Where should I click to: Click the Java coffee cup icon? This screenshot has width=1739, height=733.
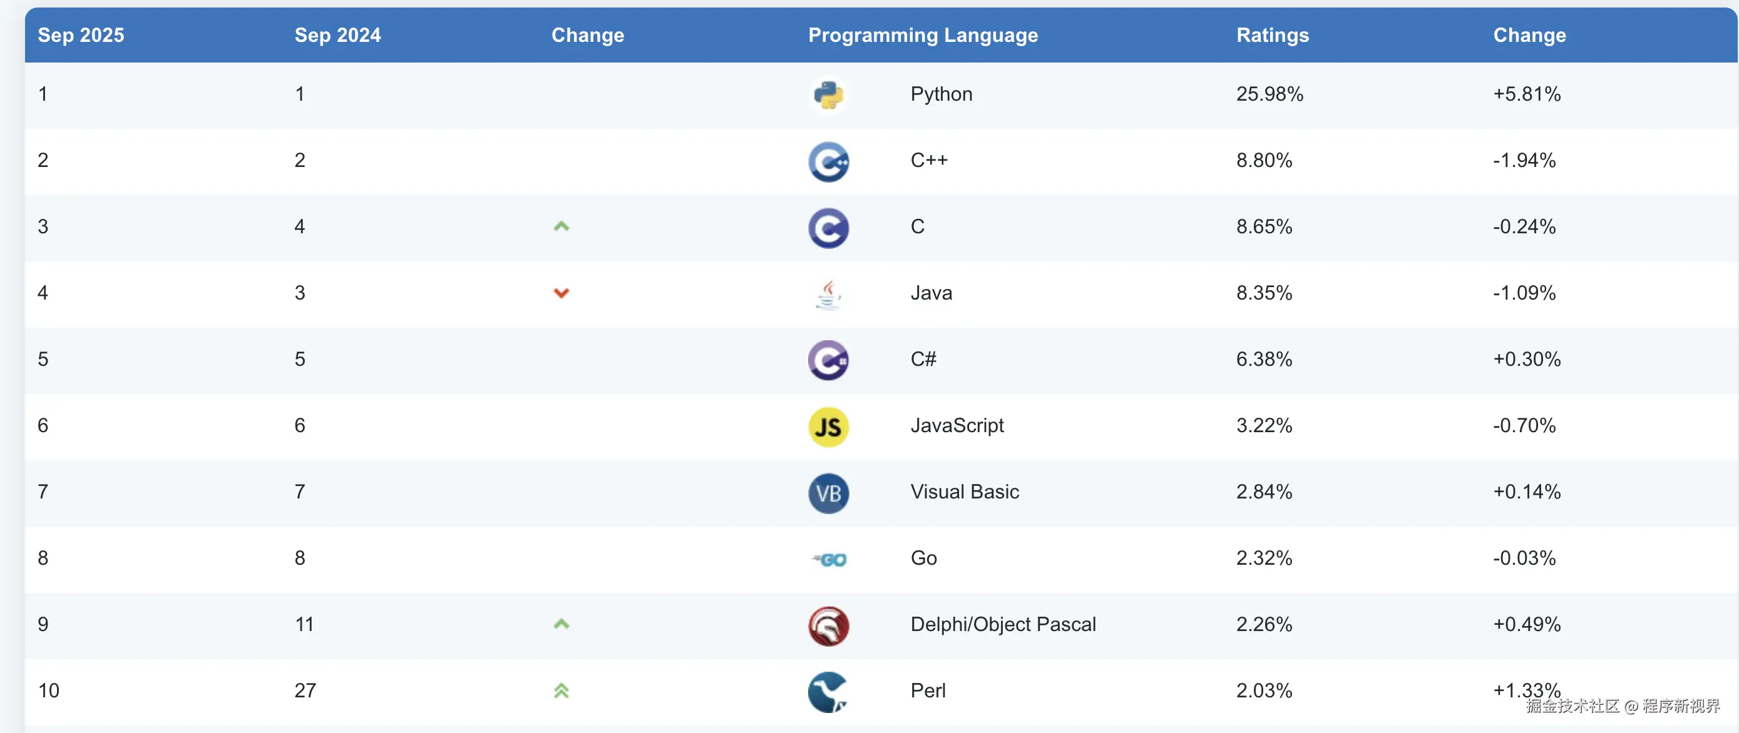(828, 294)
